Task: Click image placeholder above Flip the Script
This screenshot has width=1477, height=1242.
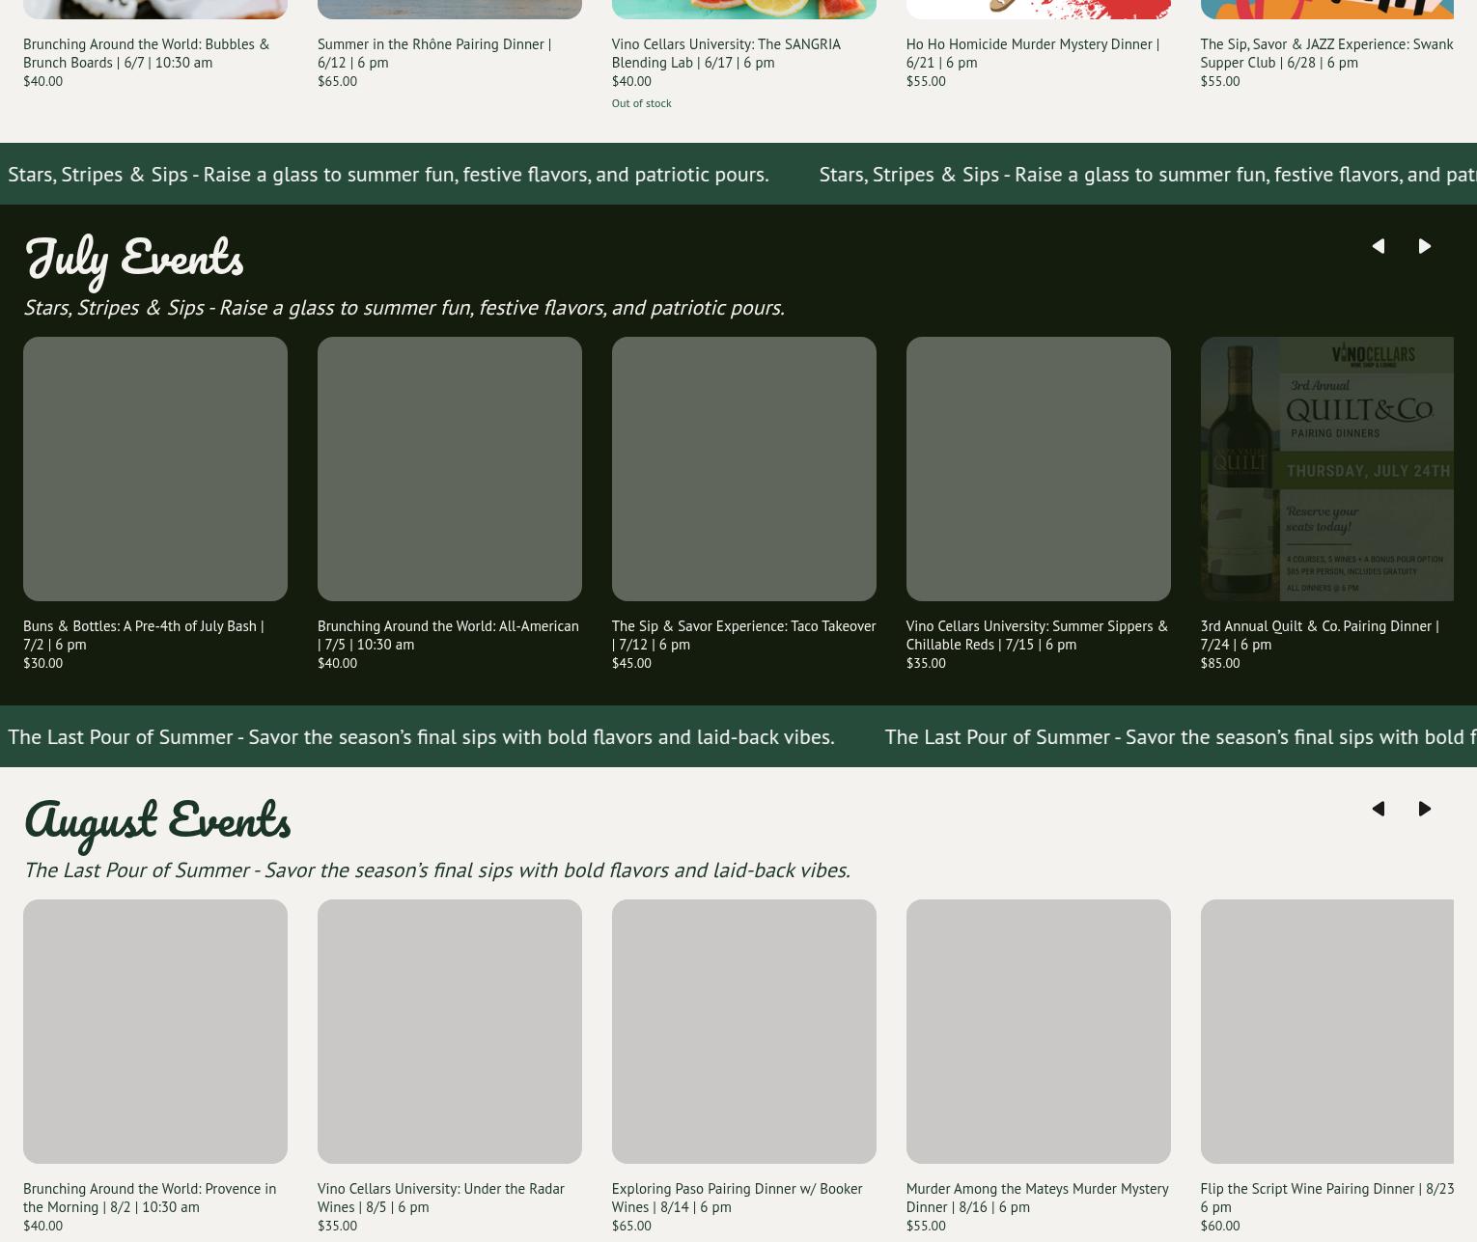Action: tap(1327, 1032)
